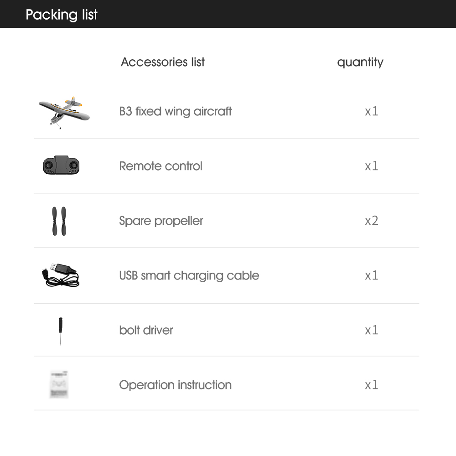Image resolution: width=456 pixels, height=456 pixels.
Task: Click the "Accessories list" column heading
Action: (163, 62)
